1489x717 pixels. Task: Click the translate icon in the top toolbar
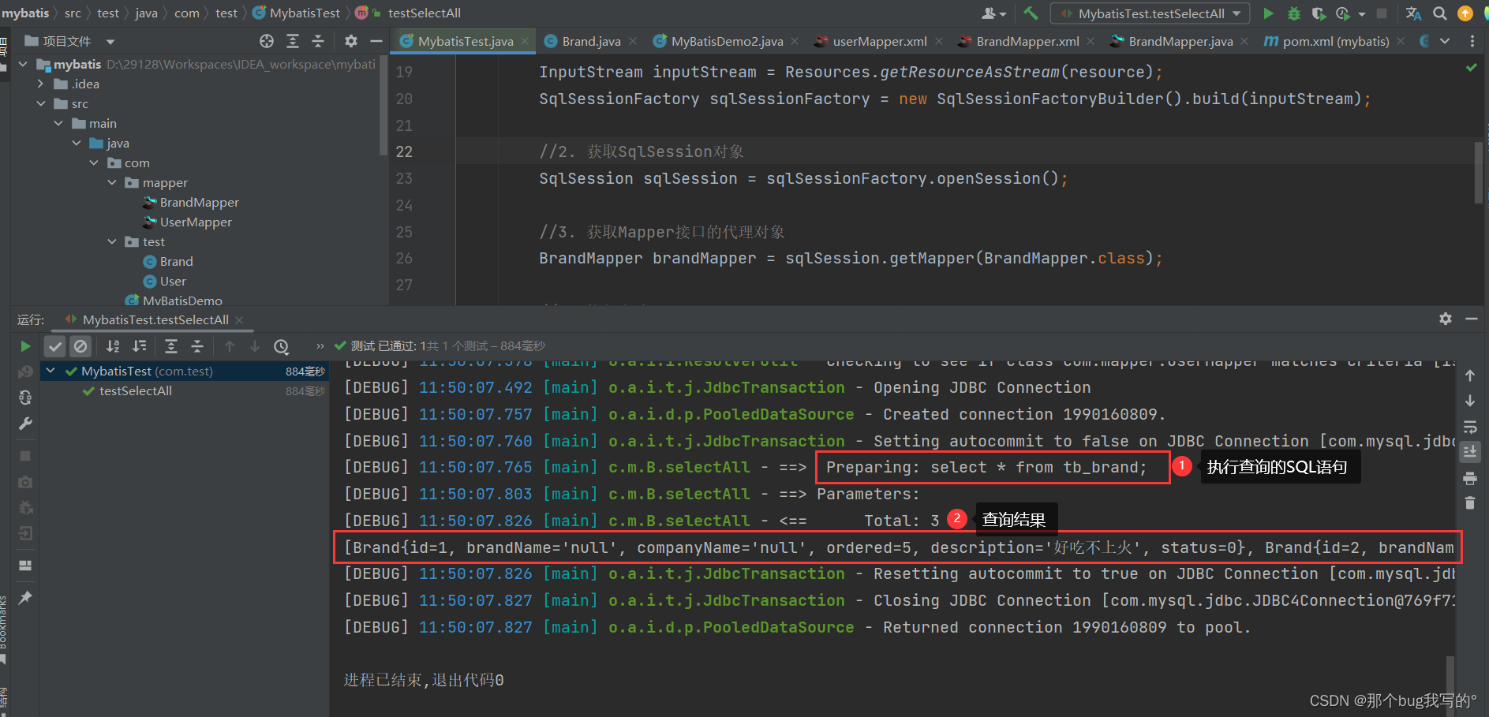click(x=1413, y=13)
